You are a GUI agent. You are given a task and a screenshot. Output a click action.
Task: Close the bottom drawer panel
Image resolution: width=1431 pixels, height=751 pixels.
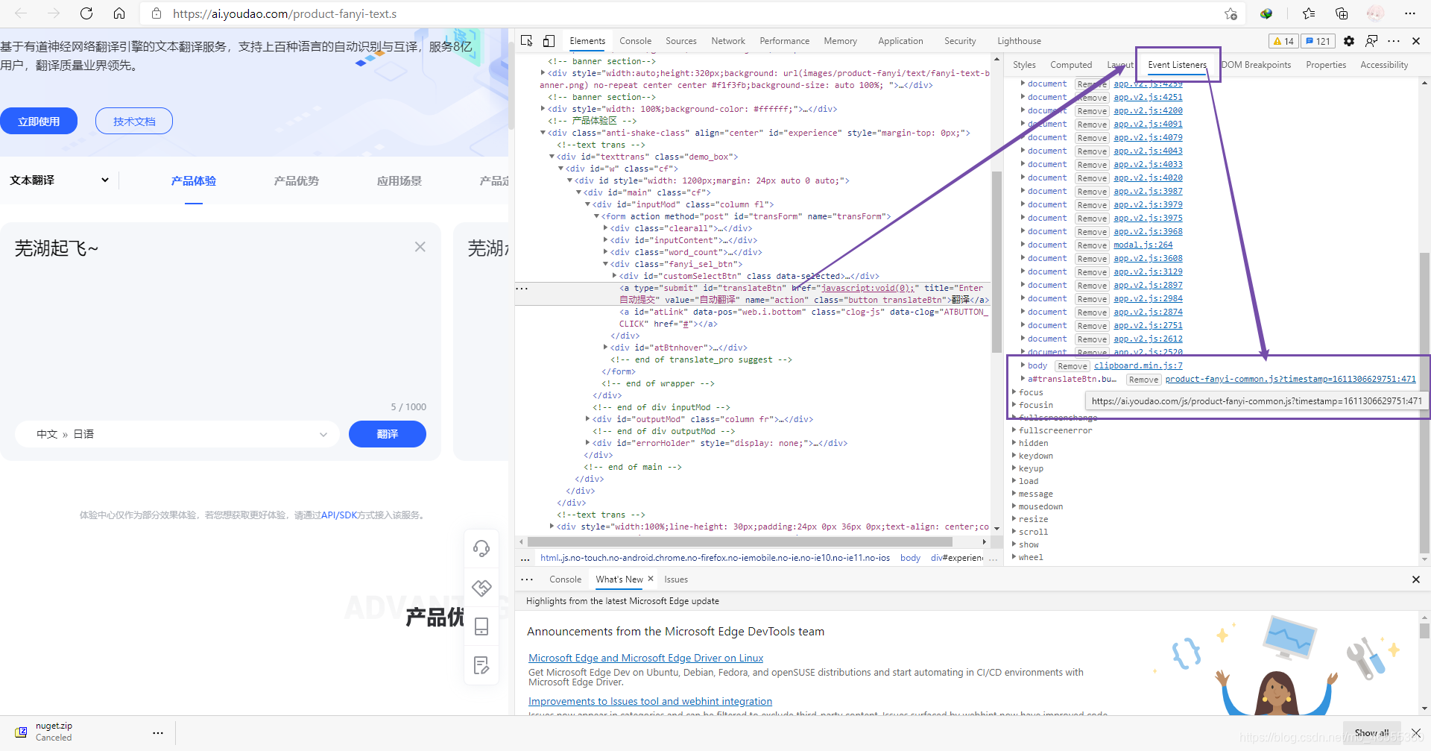[1416, 579]
